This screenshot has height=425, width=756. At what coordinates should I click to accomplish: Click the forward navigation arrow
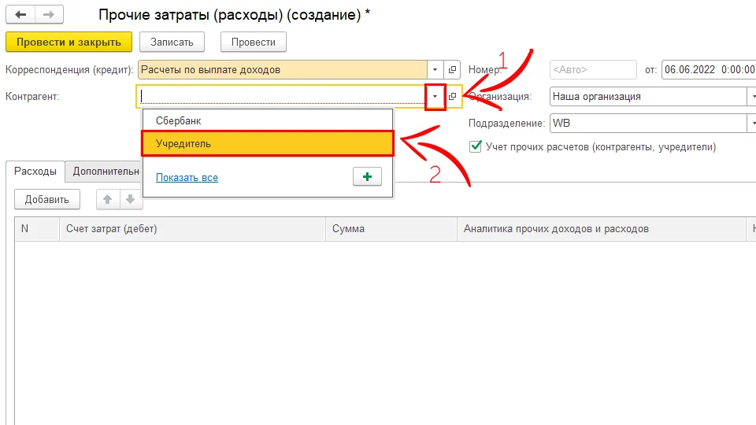coord(49,15)
